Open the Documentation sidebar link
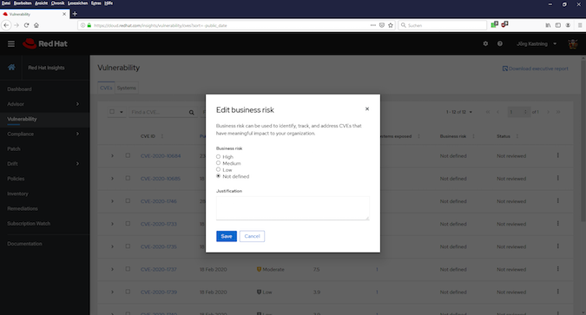Image resolution: width=586 pixels, height=315 pixels. (24, 244)
